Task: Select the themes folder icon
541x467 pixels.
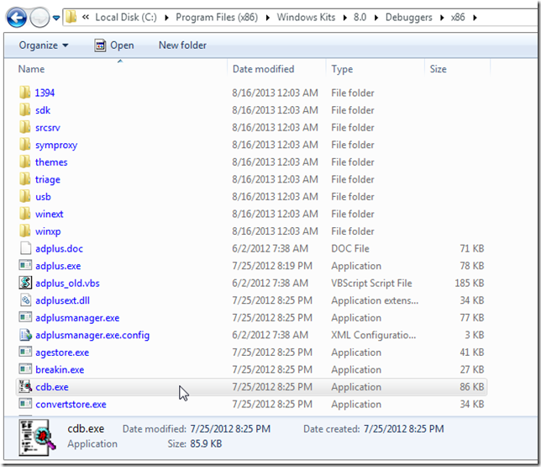Action: point(25,162)
